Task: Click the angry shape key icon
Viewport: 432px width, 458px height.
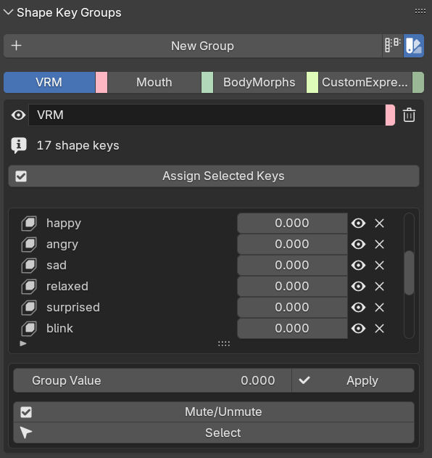Action: (29, 245)
